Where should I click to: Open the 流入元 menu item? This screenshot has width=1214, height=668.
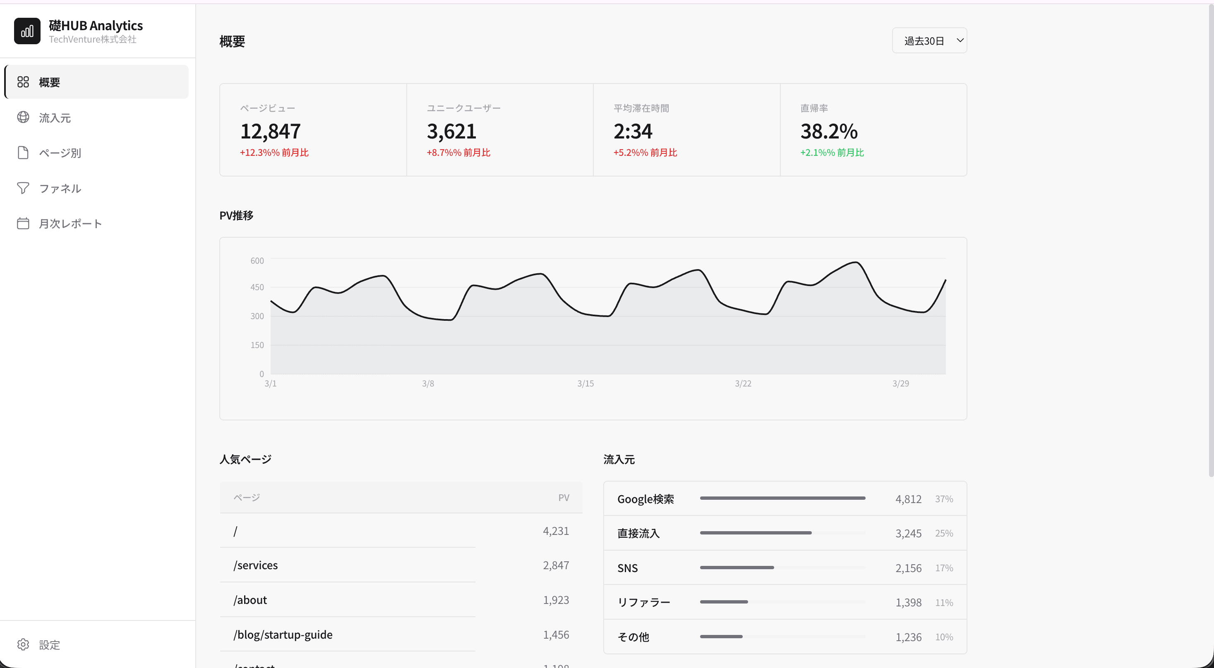click(x=55, y=118)
